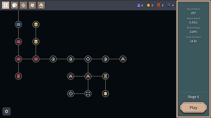This screenshot has width=211, height=118.
Task: Click the Play button
Action: click(193, 108)
